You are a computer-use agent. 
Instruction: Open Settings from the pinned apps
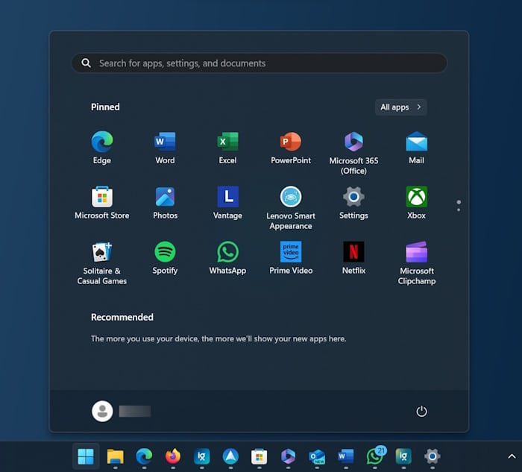click(353, 203)
